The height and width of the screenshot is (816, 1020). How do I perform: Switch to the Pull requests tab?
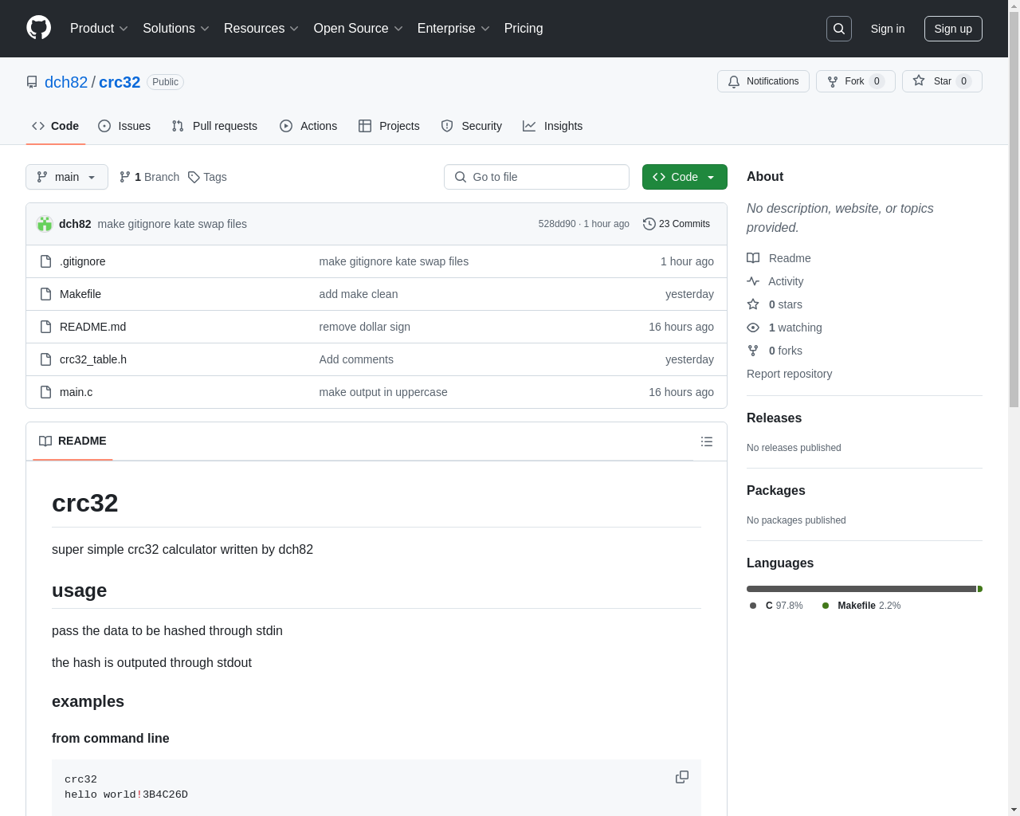point(214,126)
